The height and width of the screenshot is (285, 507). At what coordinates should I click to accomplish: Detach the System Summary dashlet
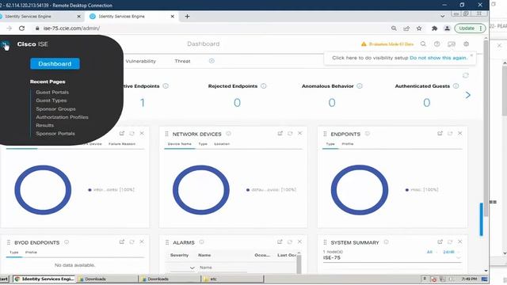440,241
